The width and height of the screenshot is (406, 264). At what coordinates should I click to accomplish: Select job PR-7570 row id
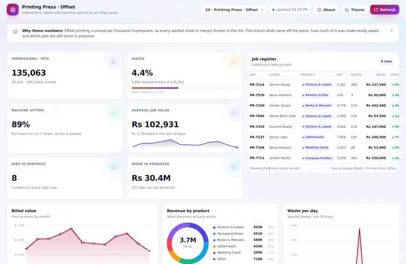pos(257,95)
